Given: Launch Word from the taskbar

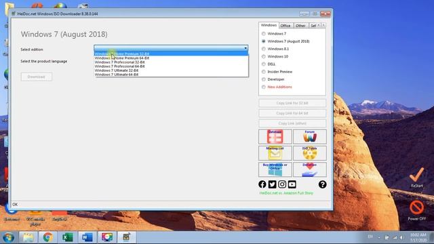Looking at the screenshot, I should click(87, 237).
